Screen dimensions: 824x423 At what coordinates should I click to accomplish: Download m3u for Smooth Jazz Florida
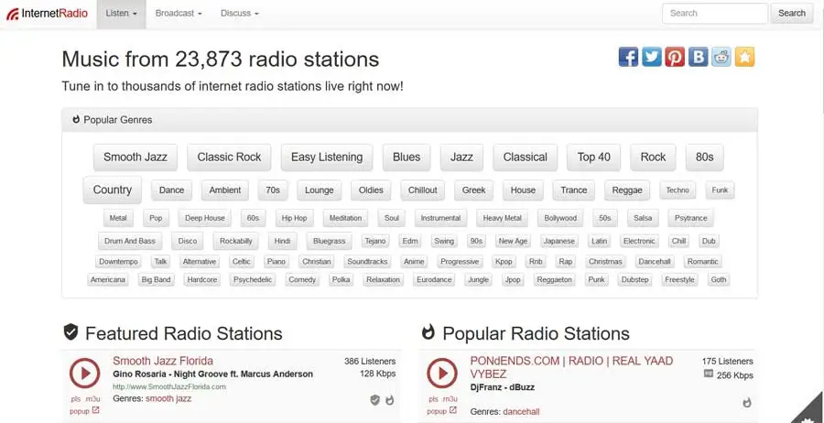pyautogui.click(x=92, y=399)
